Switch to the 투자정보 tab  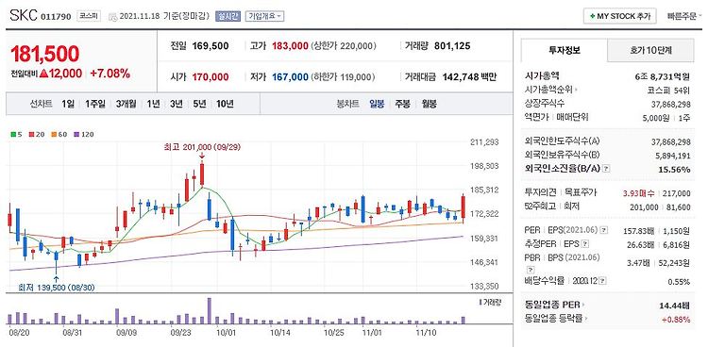point(565,50)
